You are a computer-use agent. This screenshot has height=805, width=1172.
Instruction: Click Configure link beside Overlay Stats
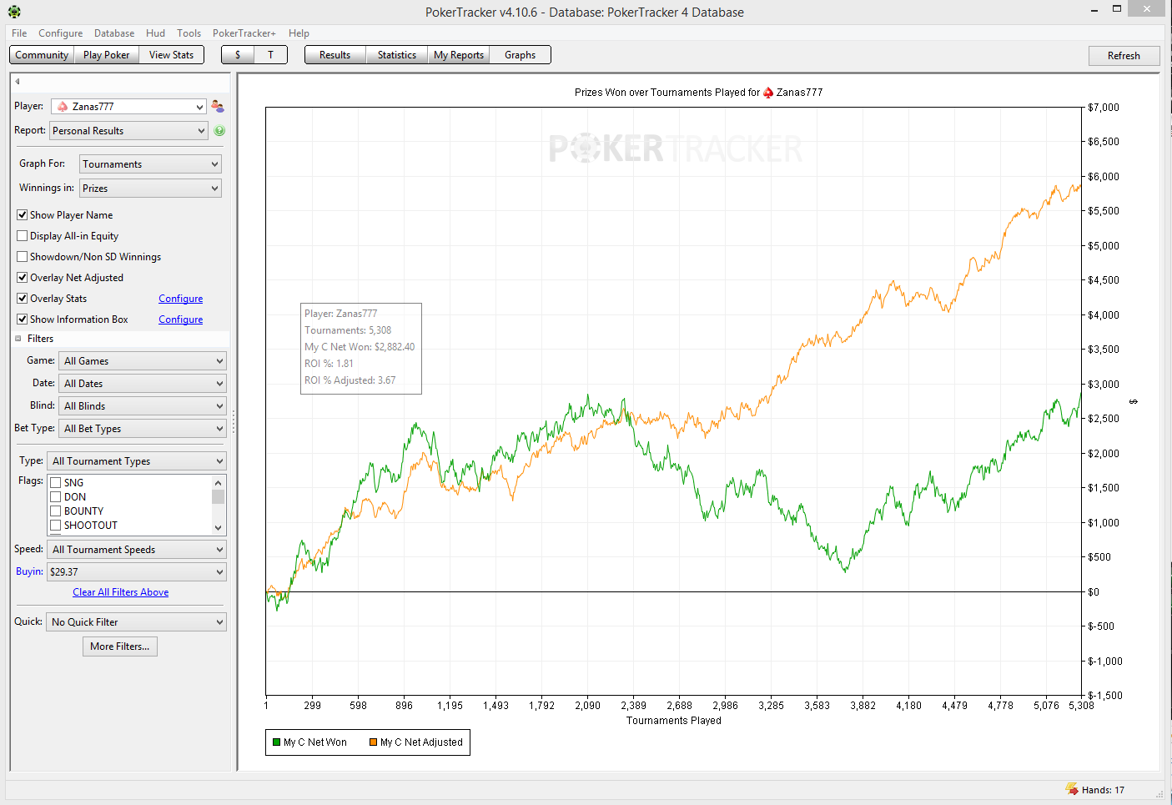(x=181, y=299)
